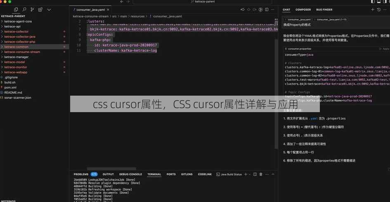Switch to the COMPOSER tab
Viewport: 390px width, 202px height.
303,9
